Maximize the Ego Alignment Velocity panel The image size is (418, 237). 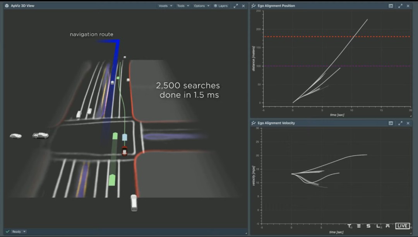click(400, 123)
